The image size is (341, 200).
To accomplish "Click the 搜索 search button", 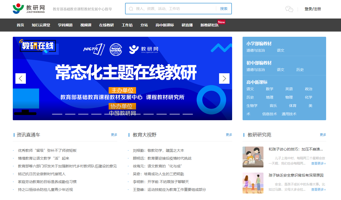I will tap(223, 9).
